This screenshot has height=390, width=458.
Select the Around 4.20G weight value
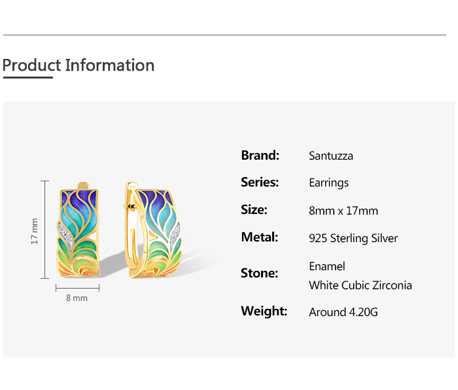(343, 312)
